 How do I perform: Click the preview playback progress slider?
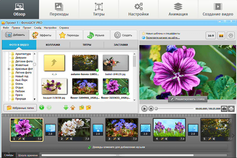tap(174, 109)
